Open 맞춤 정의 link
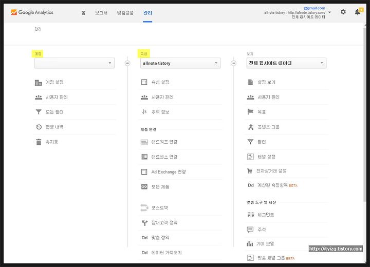The width and height of the screenshot is (370, 267). tap(160, 238)
